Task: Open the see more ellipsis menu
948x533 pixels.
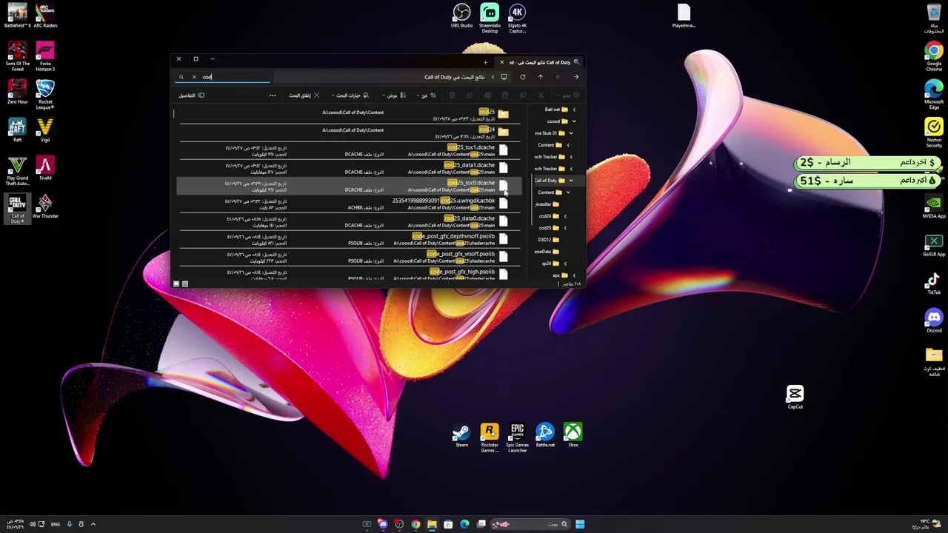Action: 273,95
